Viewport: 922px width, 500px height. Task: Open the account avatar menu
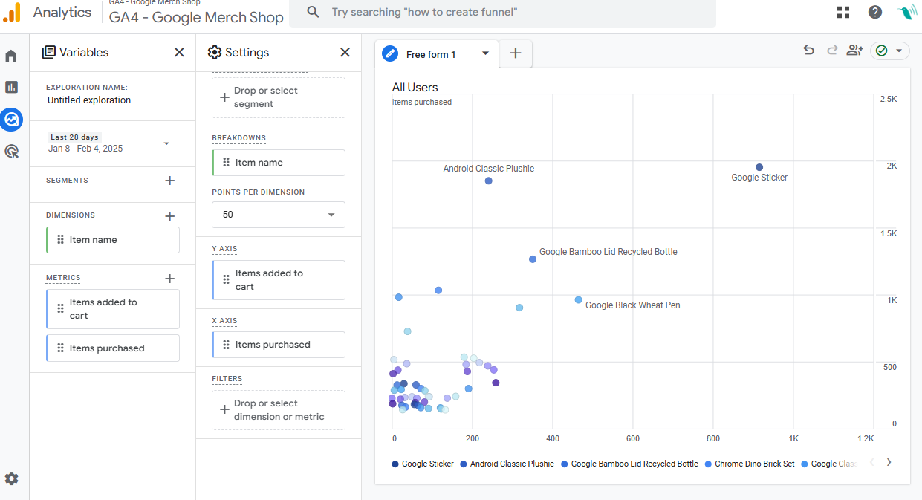click(x=907, y=12)
